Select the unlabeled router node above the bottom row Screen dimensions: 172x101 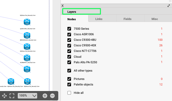point(27,69)
